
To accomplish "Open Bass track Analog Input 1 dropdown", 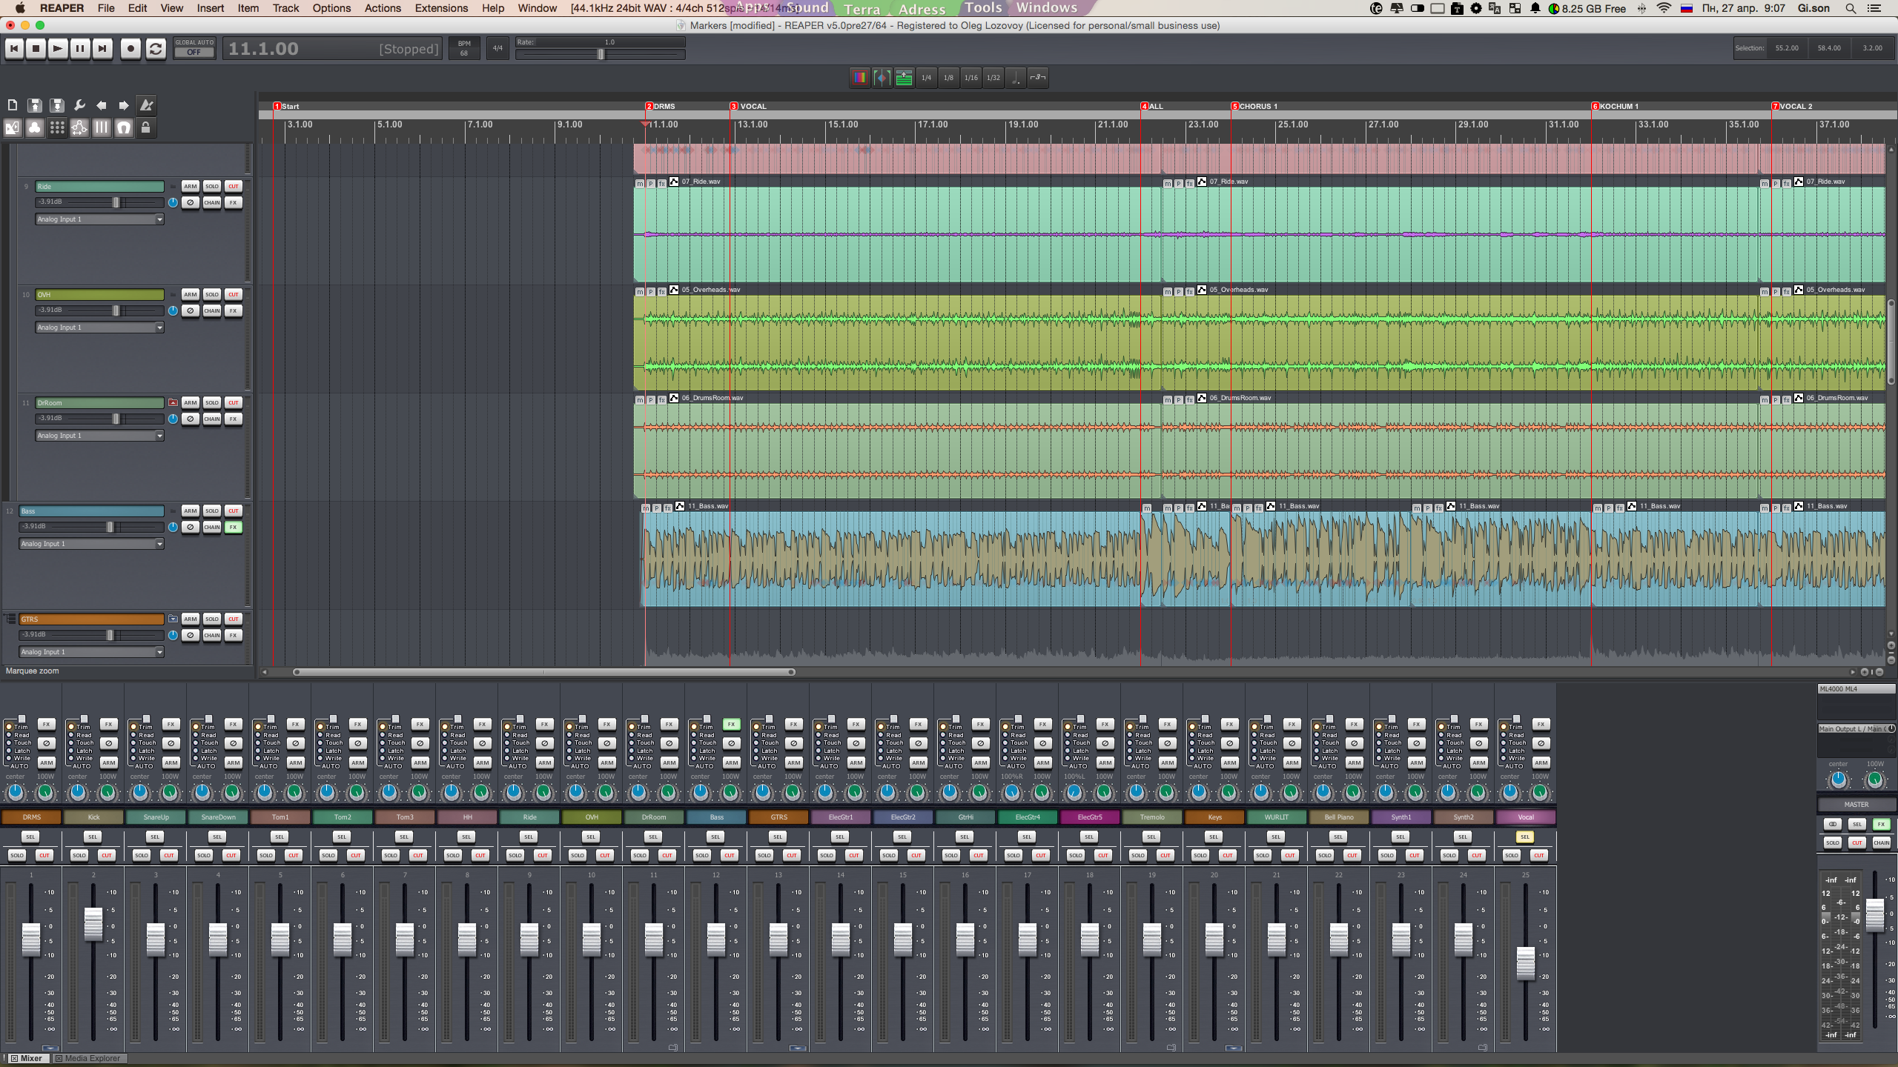I will tap(91, 544).
